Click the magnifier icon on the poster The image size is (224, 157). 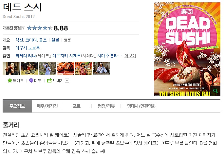215,91
